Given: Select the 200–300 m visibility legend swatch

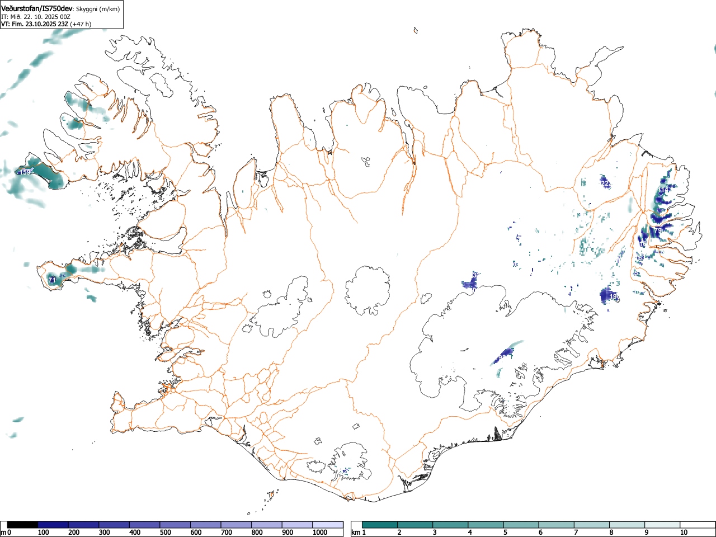Looking at the screenshot, I should coord(84,525).
